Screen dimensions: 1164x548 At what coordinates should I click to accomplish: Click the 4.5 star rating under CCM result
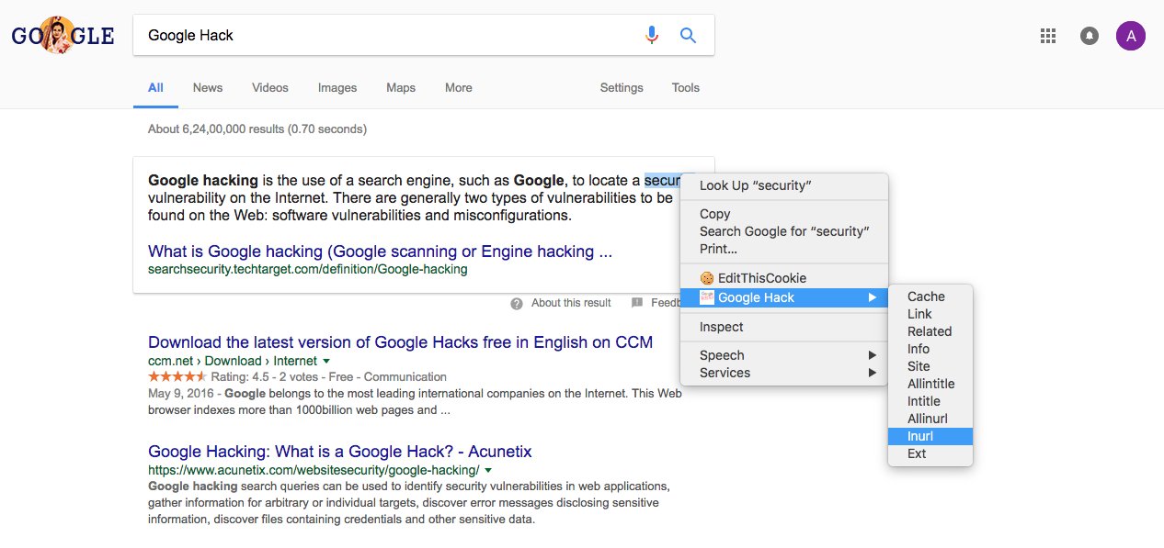pos(177,377)
